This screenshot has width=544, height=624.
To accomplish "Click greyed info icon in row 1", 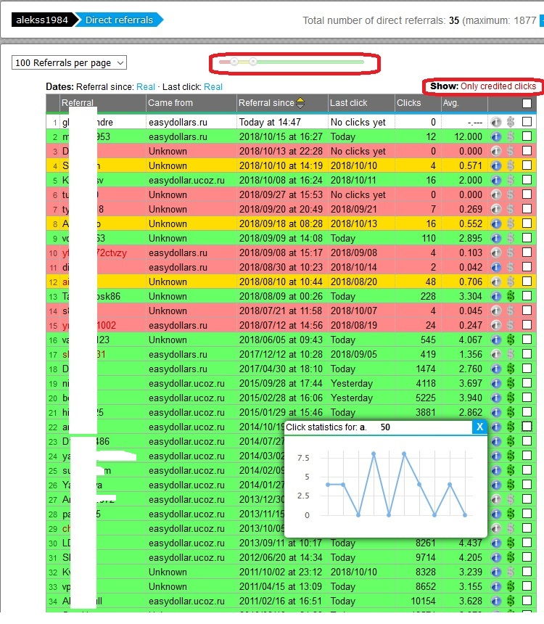I will tap(496, 122).
